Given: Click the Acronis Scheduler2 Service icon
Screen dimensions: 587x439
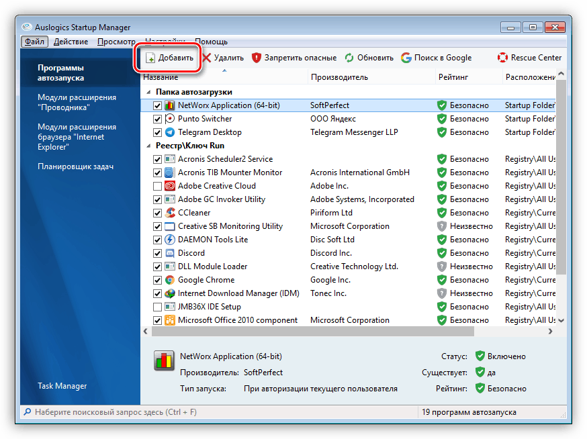Looking at the screenshot, I should coord(170,159).
